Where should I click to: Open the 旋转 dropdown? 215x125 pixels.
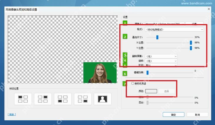161,61
